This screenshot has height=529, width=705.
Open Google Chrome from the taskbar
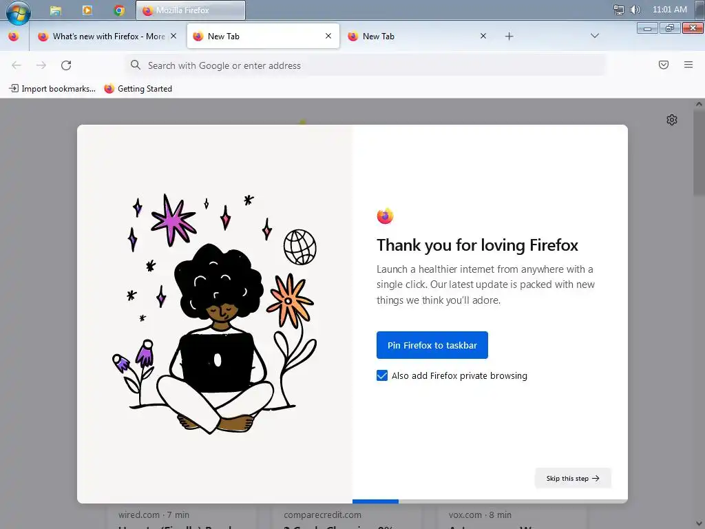pos(119,10)
